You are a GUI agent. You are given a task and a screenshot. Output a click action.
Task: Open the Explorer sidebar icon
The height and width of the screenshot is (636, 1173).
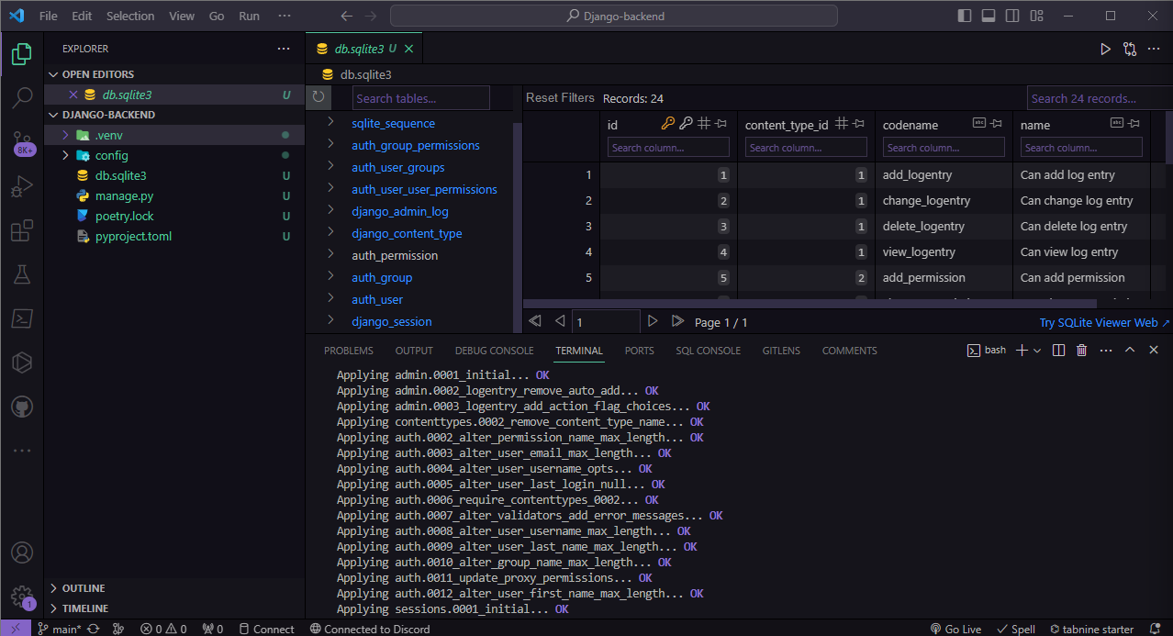(20, 54)
